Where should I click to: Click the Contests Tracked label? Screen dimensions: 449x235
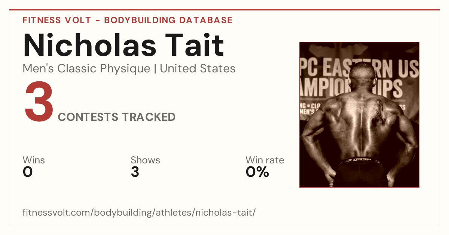point(117,117)
